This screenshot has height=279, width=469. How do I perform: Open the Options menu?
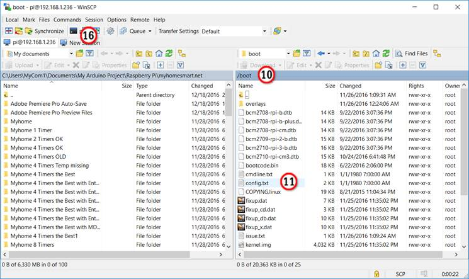[x=116, y=20]
